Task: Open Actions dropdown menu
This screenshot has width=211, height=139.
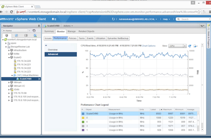Action: pos(68,26)
